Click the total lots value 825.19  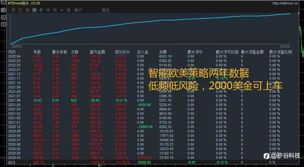(39, 162)
